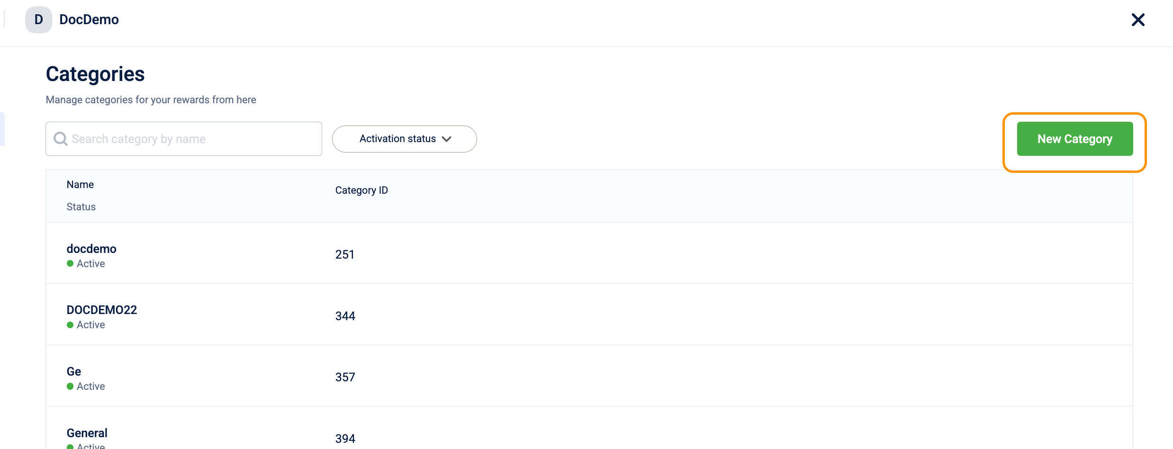Click the DocDemo avatar letter icon
The width and height of the screenshot is (1173, 449).
(38, 19)
